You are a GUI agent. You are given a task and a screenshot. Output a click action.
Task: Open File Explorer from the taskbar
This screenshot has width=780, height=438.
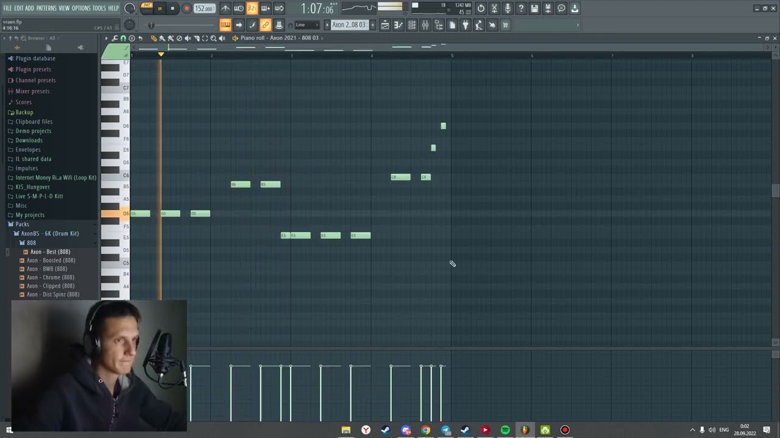tap(346, 430)
